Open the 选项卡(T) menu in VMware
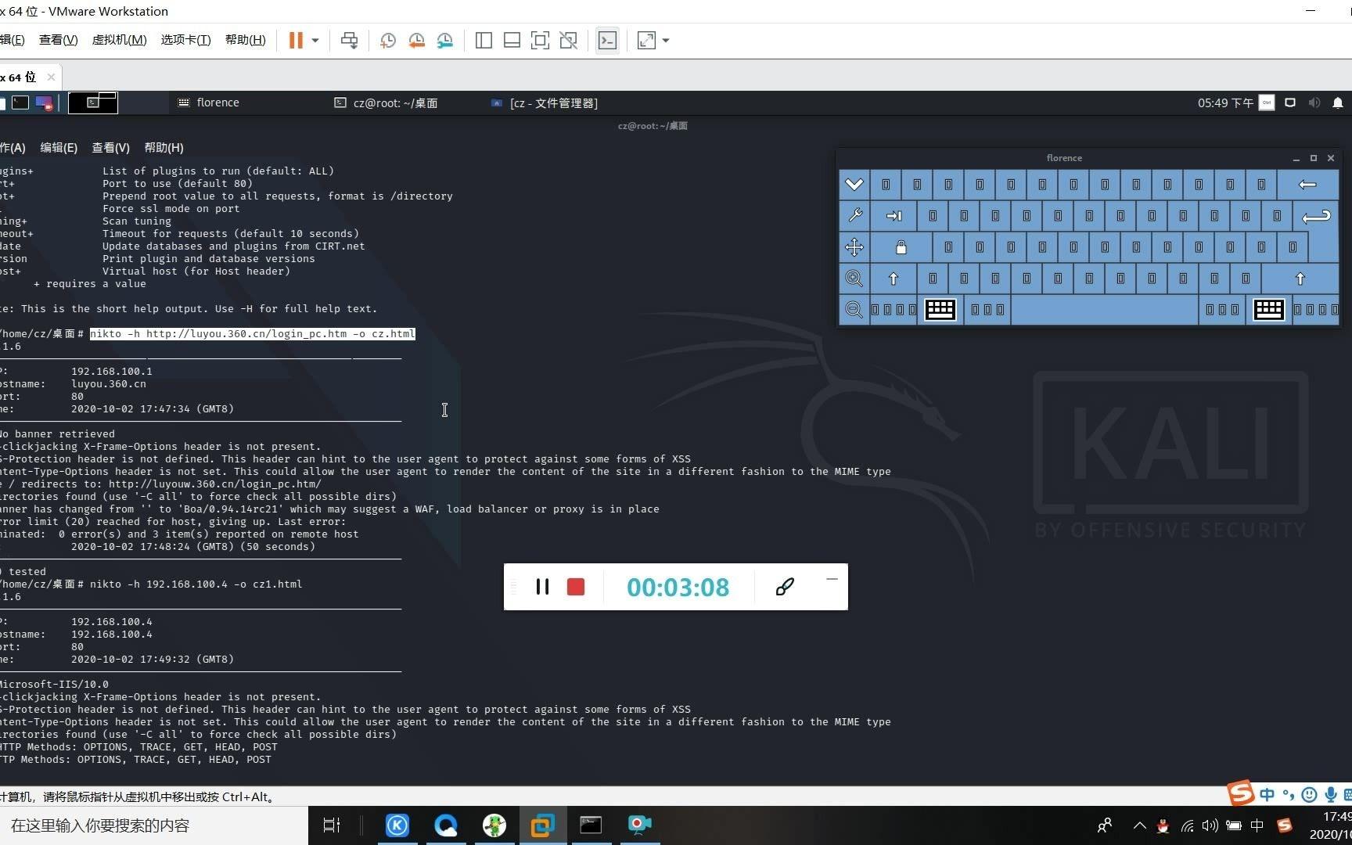This screenshot has height=845, width=1352. pyautogui.click(x=186, y=40)
